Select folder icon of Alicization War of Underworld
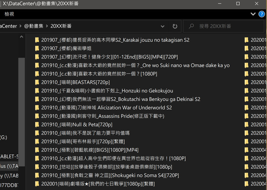The height and width of the screenshot is (190, 267). [37, 108]
